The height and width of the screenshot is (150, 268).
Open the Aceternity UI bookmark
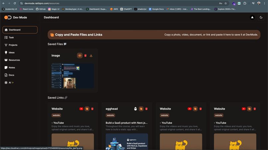9,9
